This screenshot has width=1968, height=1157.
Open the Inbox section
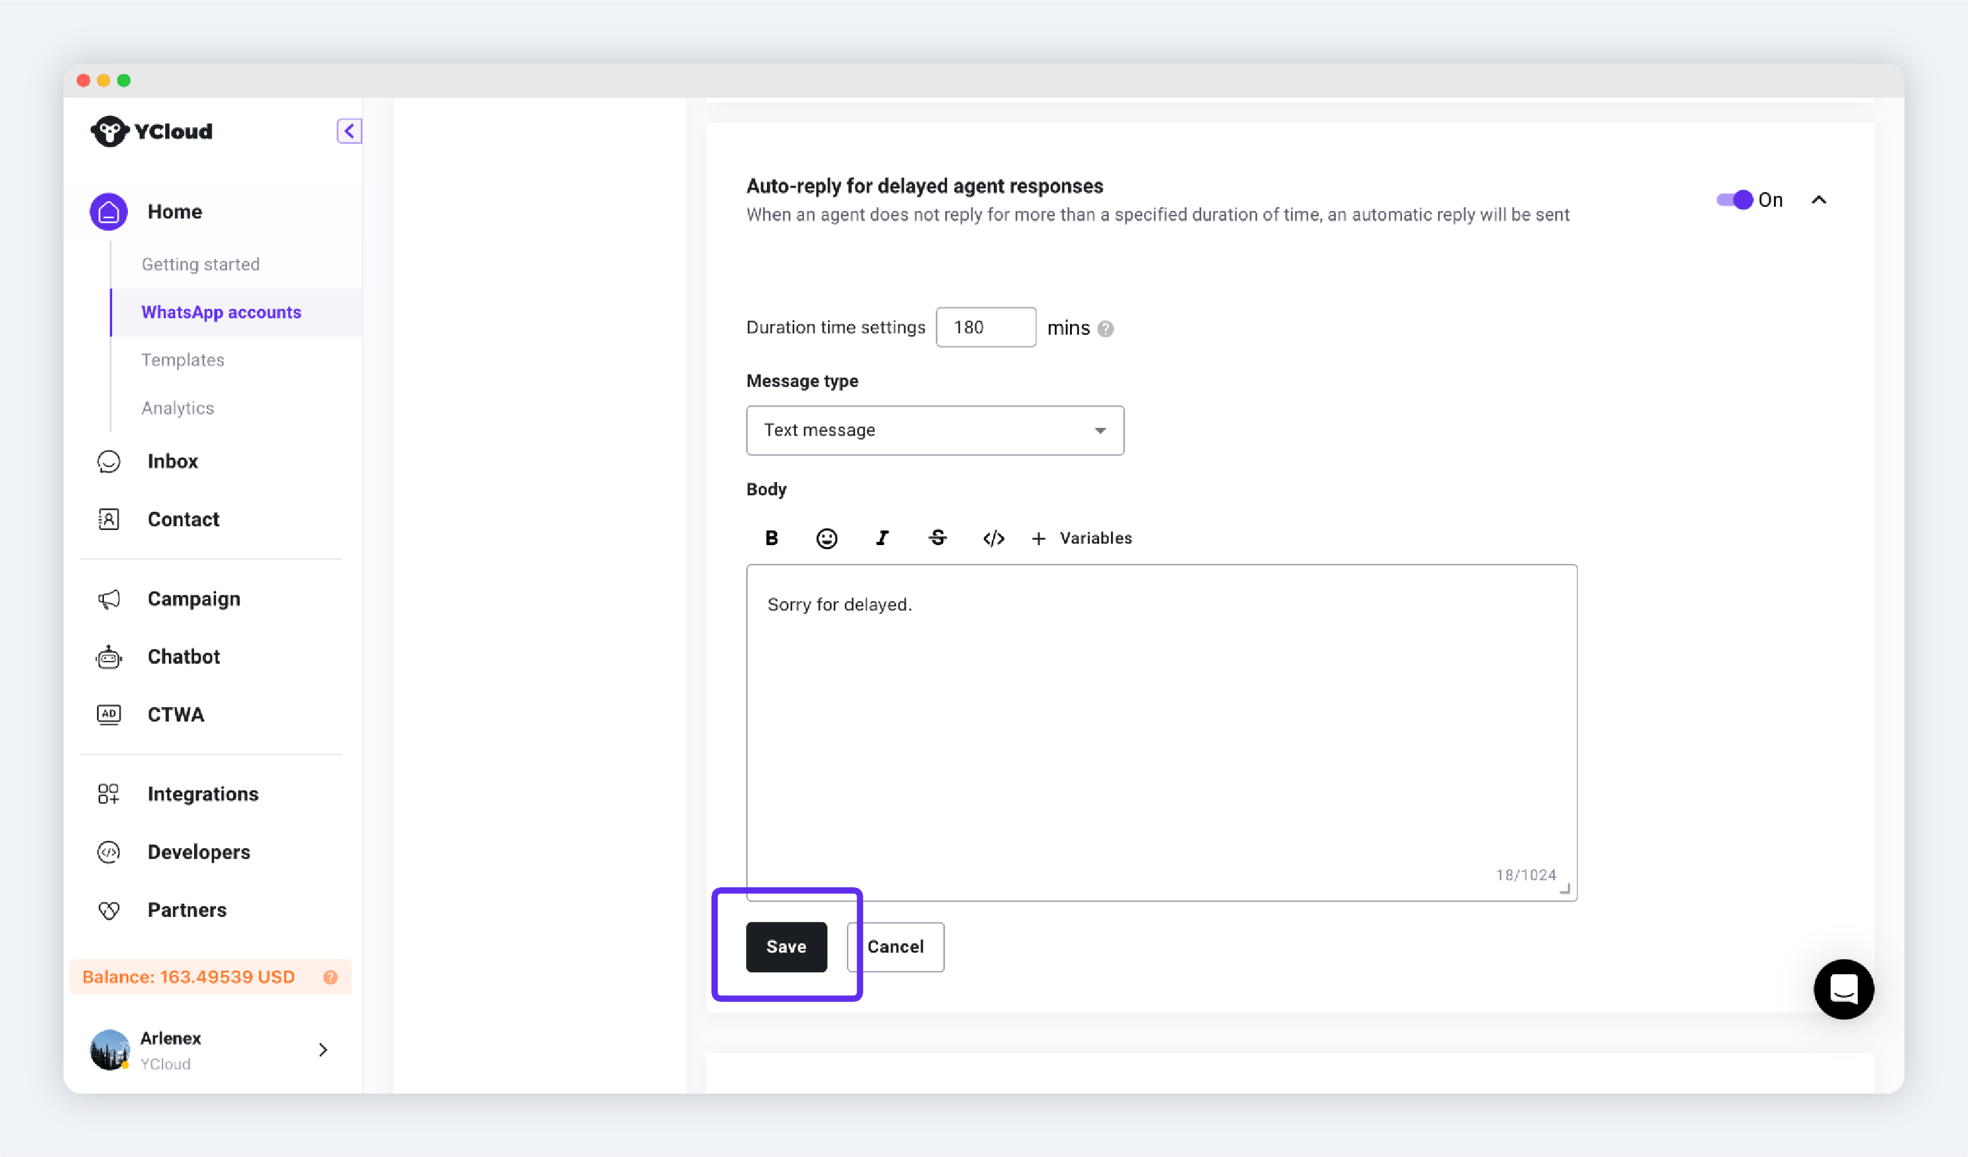click(173, 461)
